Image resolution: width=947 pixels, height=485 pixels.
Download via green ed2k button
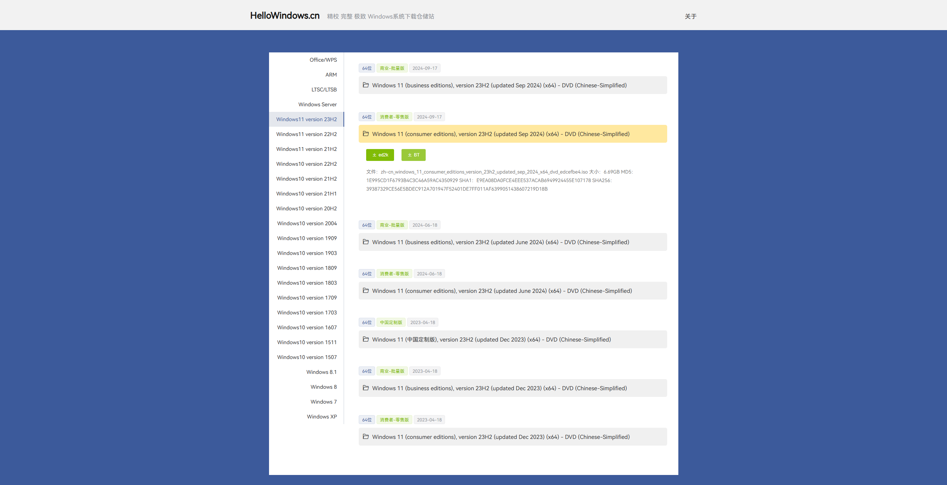coord(380,155)
